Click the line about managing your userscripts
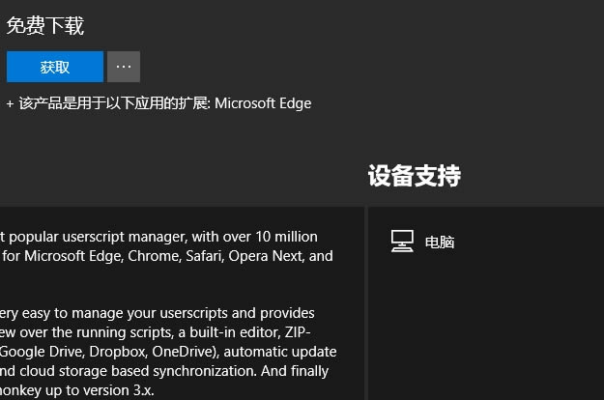 158,313
